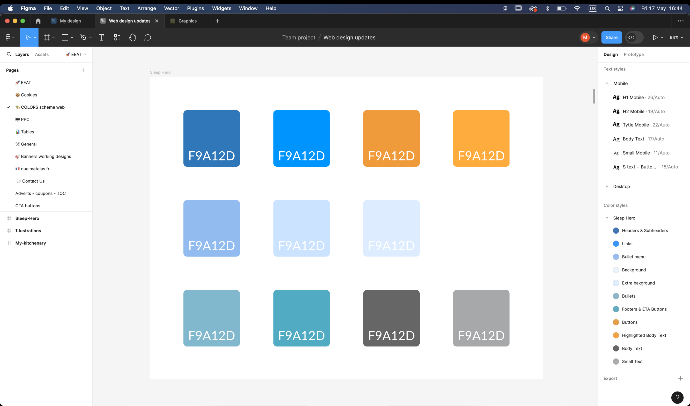Click the Links color style swatch

616,244
